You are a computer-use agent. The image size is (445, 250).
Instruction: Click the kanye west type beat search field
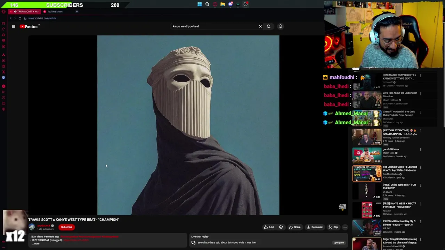point(214,26)
